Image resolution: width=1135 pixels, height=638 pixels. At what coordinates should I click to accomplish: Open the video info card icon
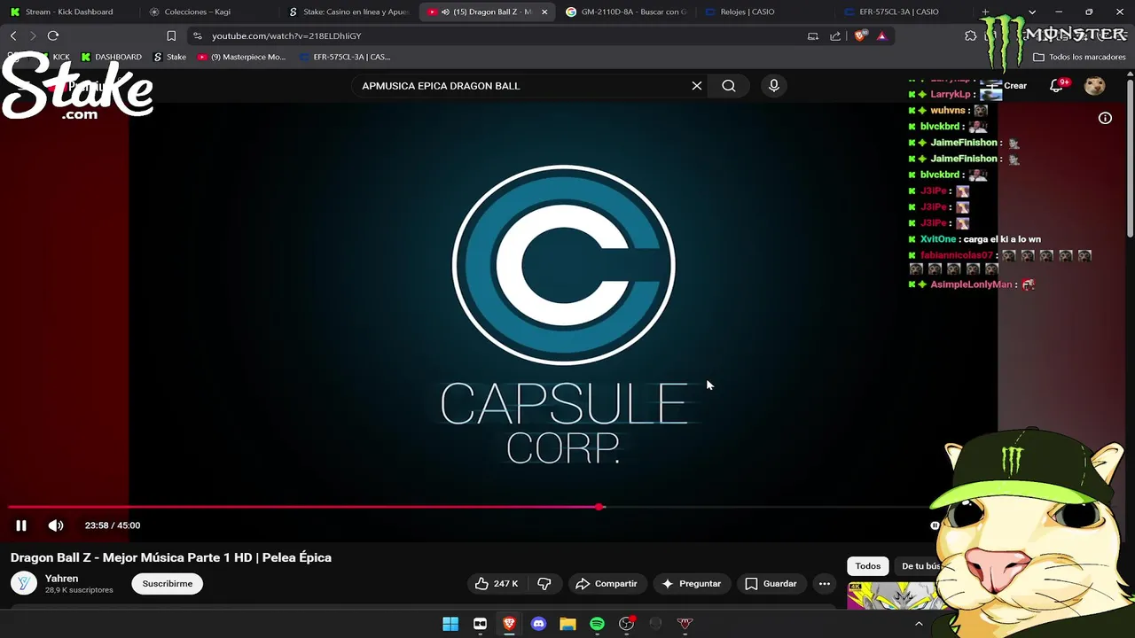tap(1105, 118)
